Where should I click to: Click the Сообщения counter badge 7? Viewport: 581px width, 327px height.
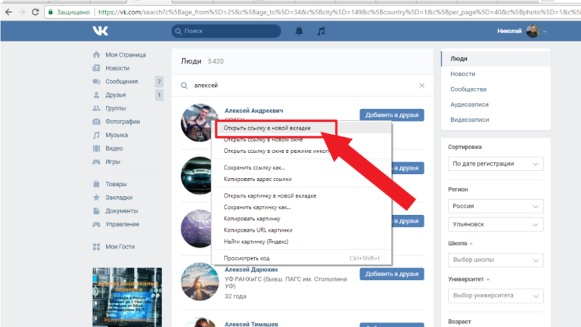point(159,82)
